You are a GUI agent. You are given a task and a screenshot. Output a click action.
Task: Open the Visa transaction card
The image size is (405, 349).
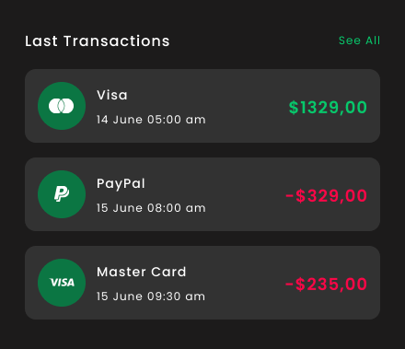pos(202,106)
